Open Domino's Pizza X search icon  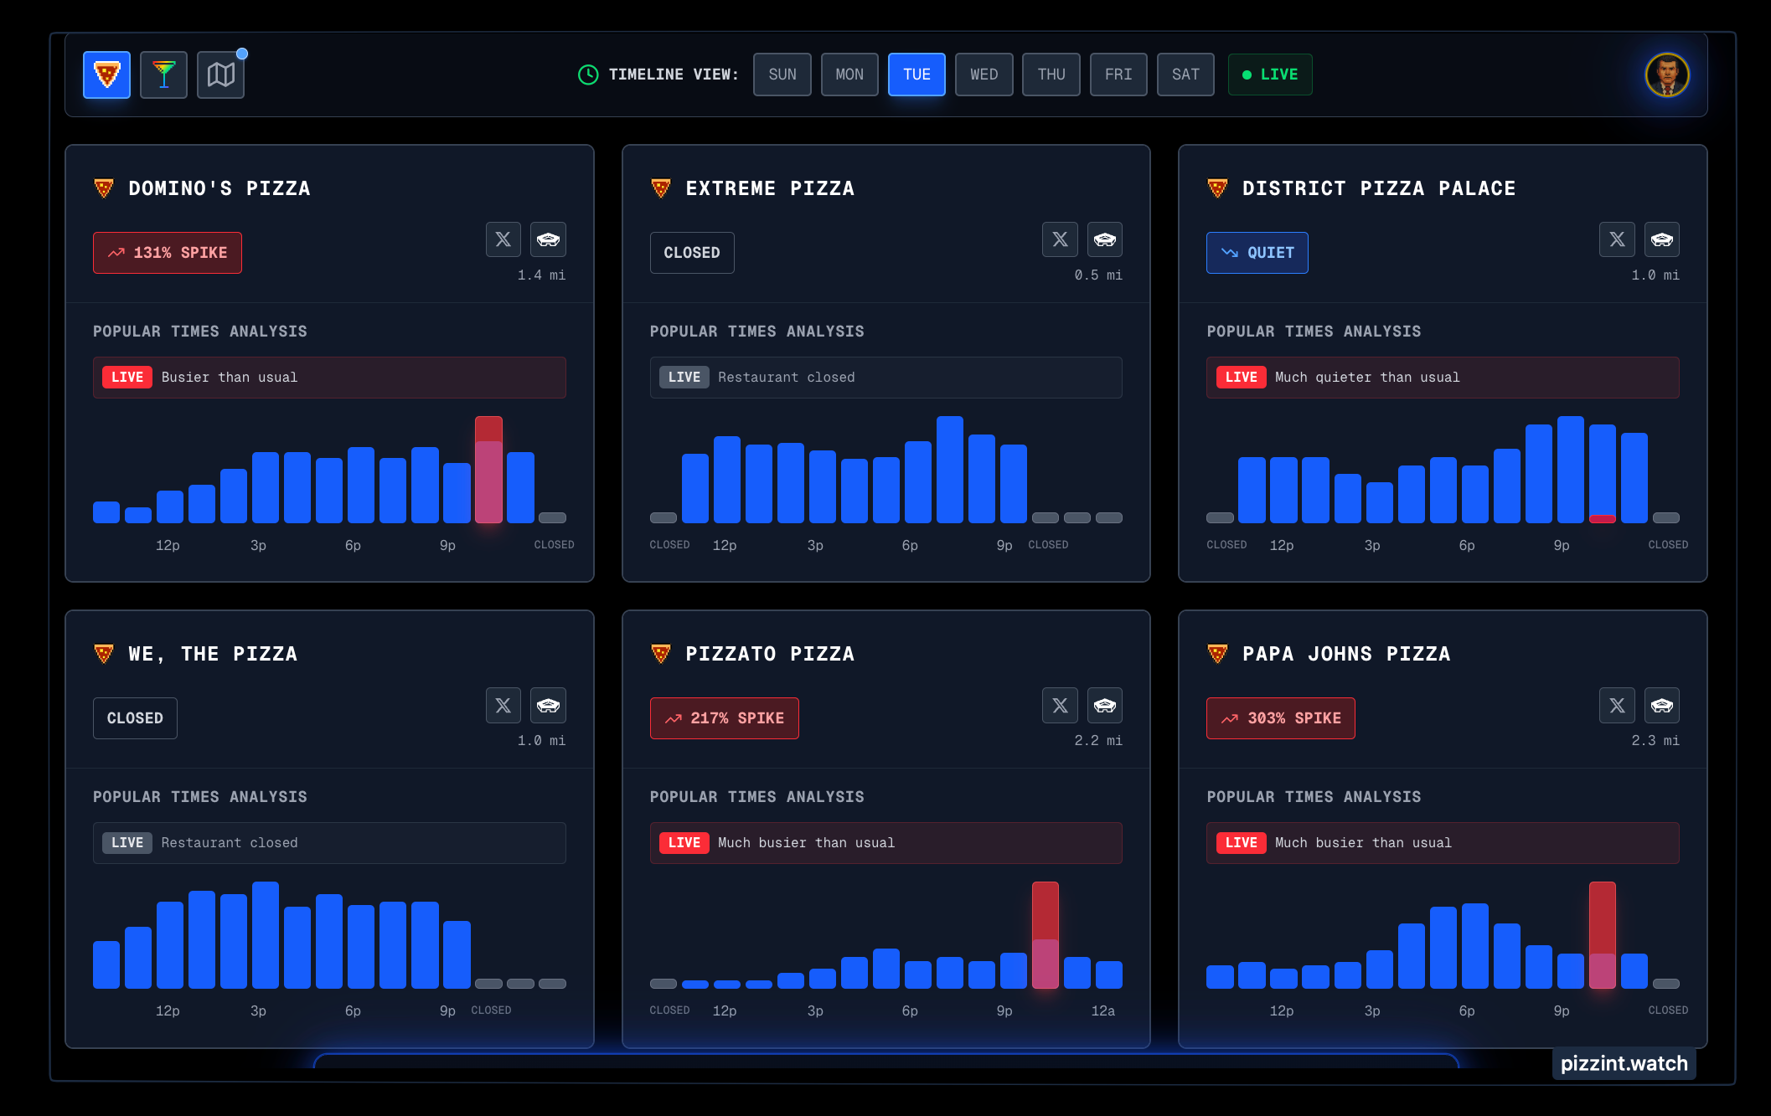(503, 239)
